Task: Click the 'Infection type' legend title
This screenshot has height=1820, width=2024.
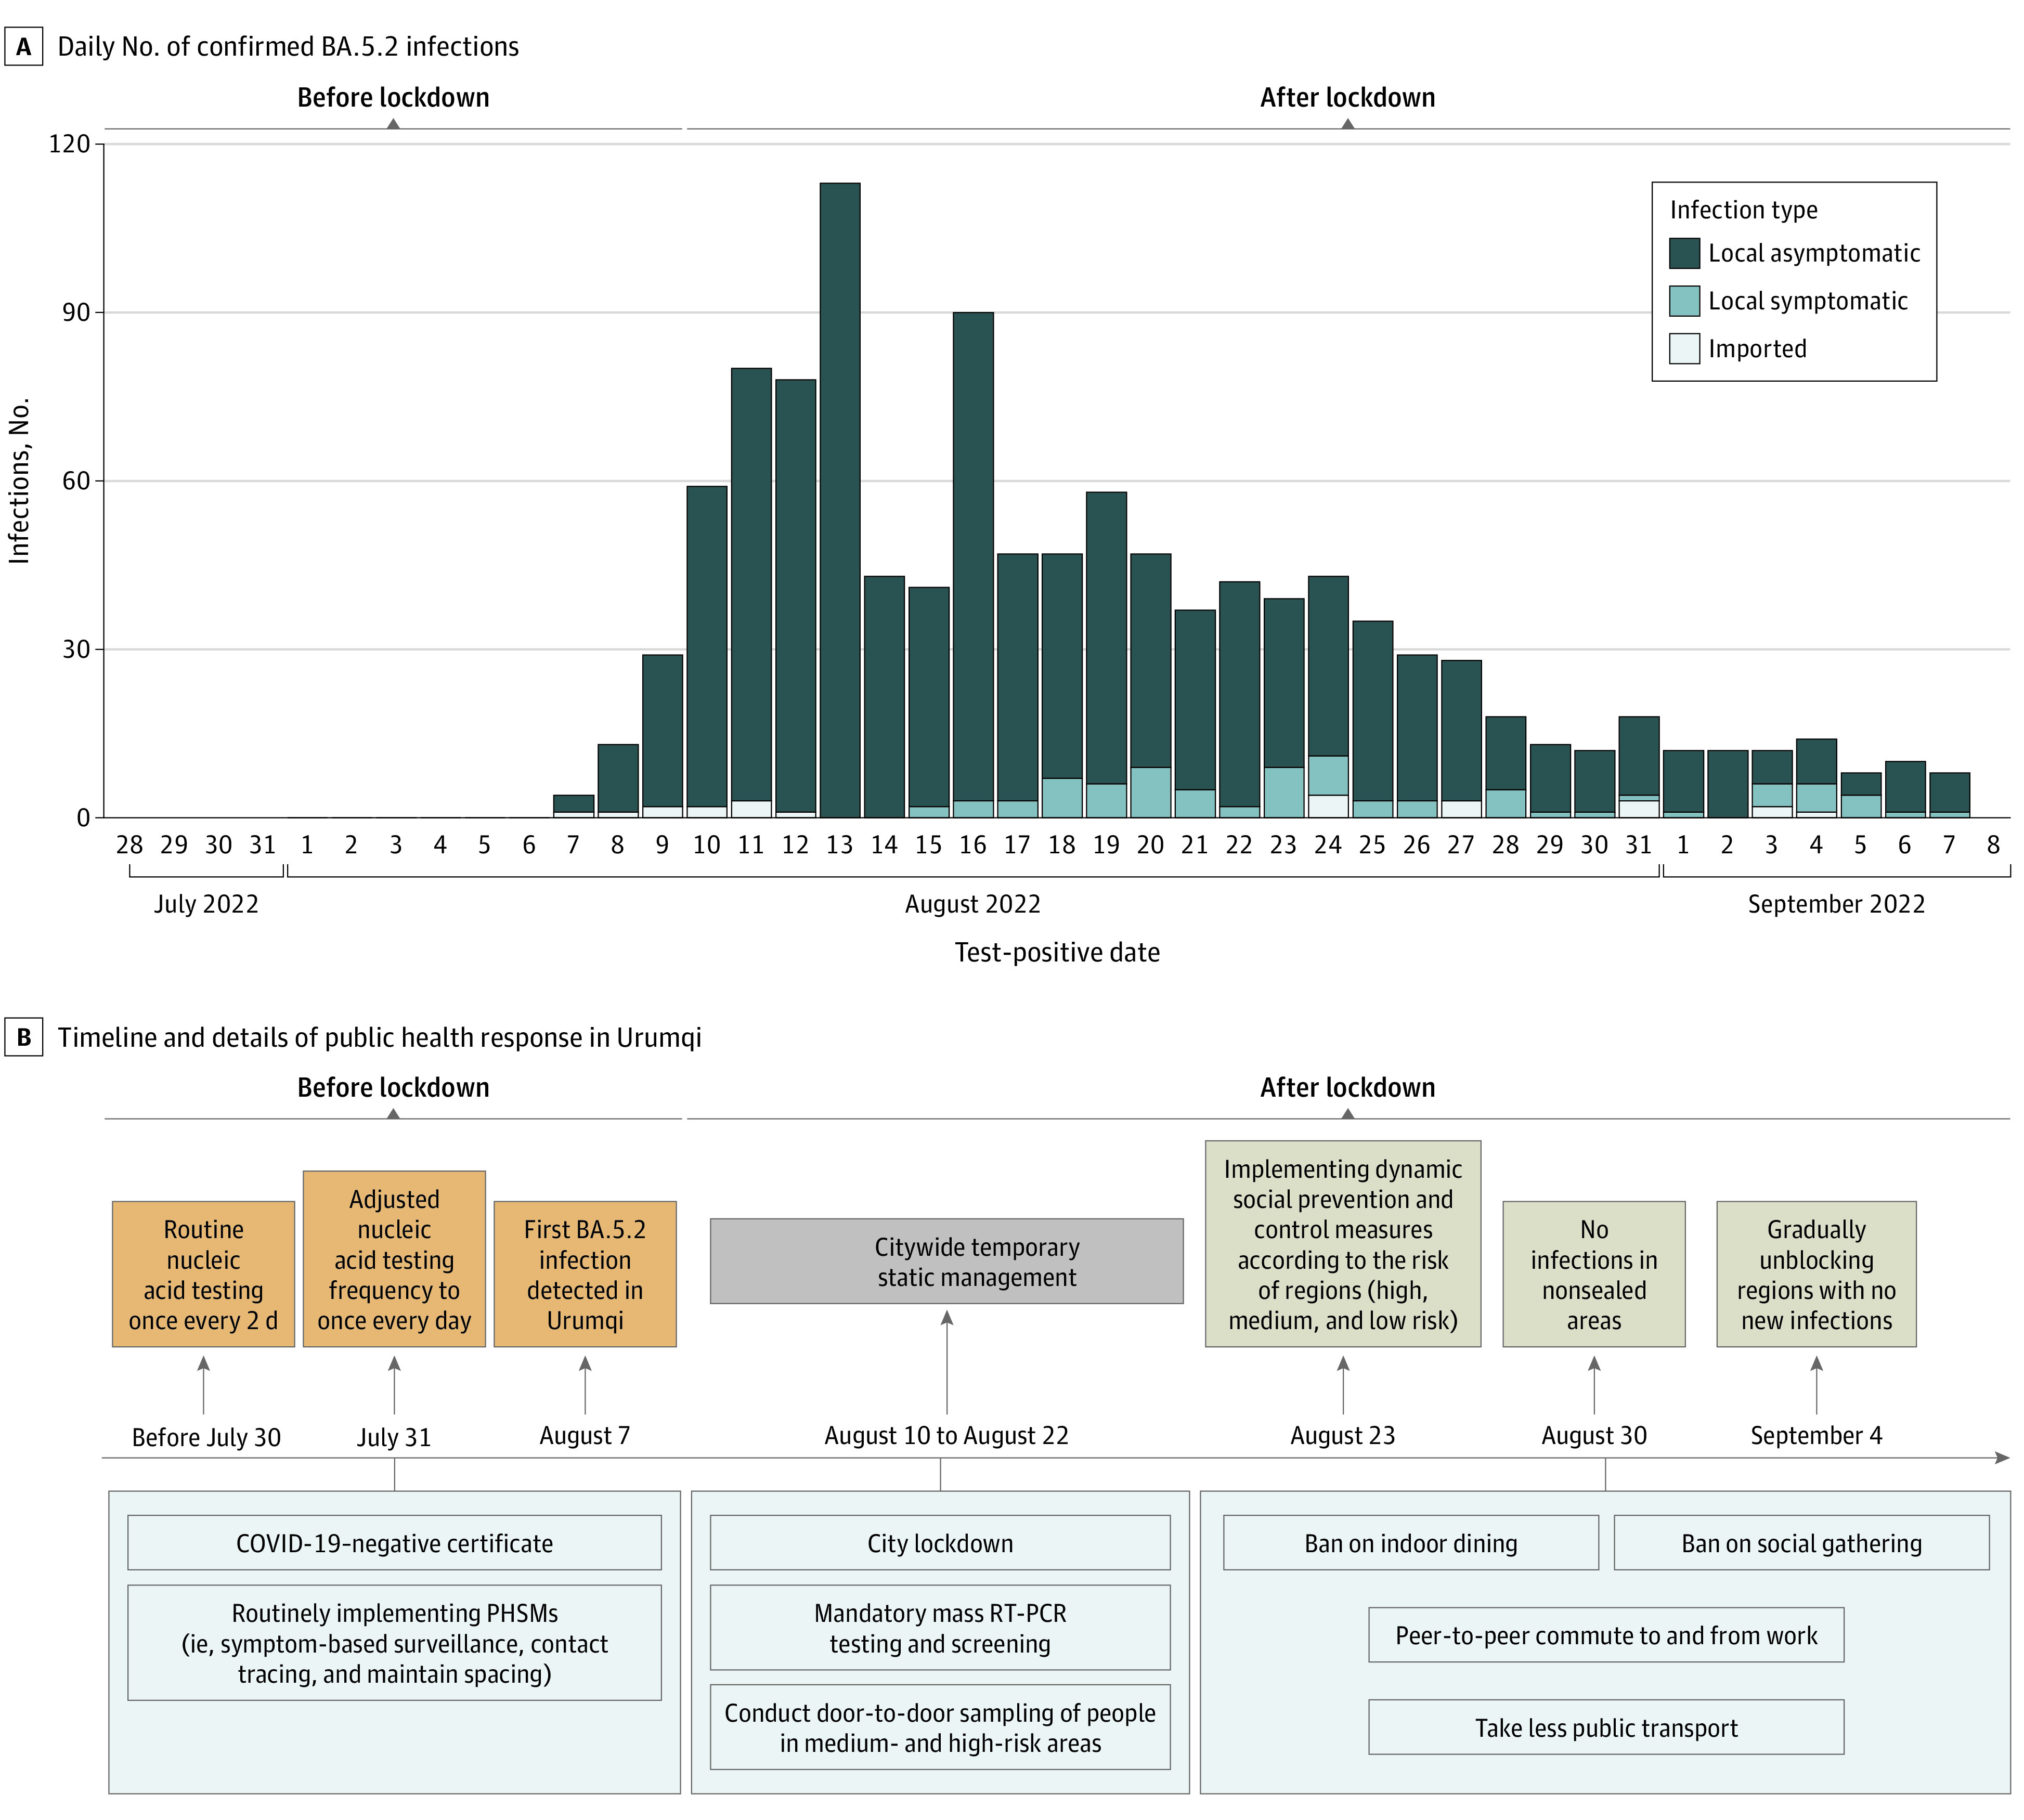Action: [1744, 210]
